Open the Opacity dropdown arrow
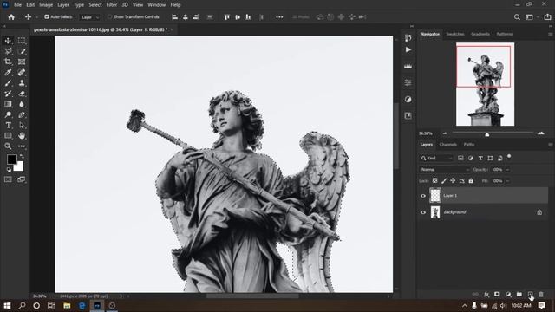This screenshot has width=555, height=312. coord(507,170)
